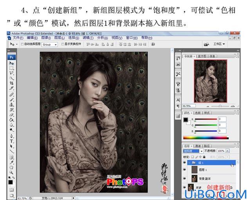247x200 pixels.
Task: Click Navigator zoom out button
Action: pos(208,106)
